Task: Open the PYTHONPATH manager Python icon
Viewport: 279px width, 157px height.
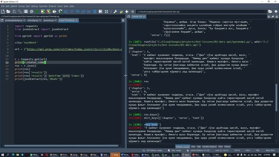Action: coord(121,12)
